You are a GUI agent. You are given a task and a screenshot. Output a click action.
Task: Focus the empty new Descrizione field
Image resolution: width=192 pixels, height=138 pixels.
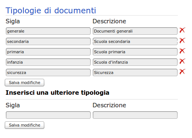click(x=135, y=115)
